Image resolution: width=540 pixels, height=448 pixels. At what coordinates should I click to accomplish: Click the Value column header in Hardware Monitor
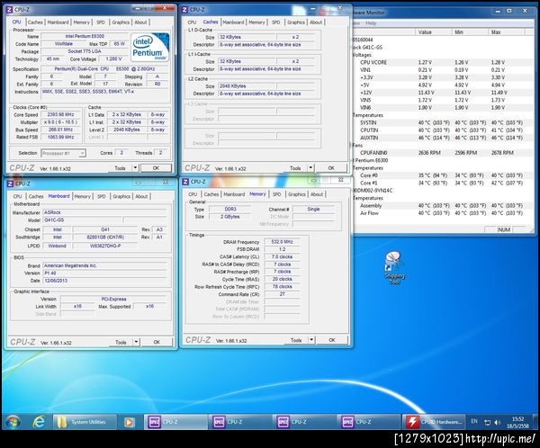(x=433, y=32)
